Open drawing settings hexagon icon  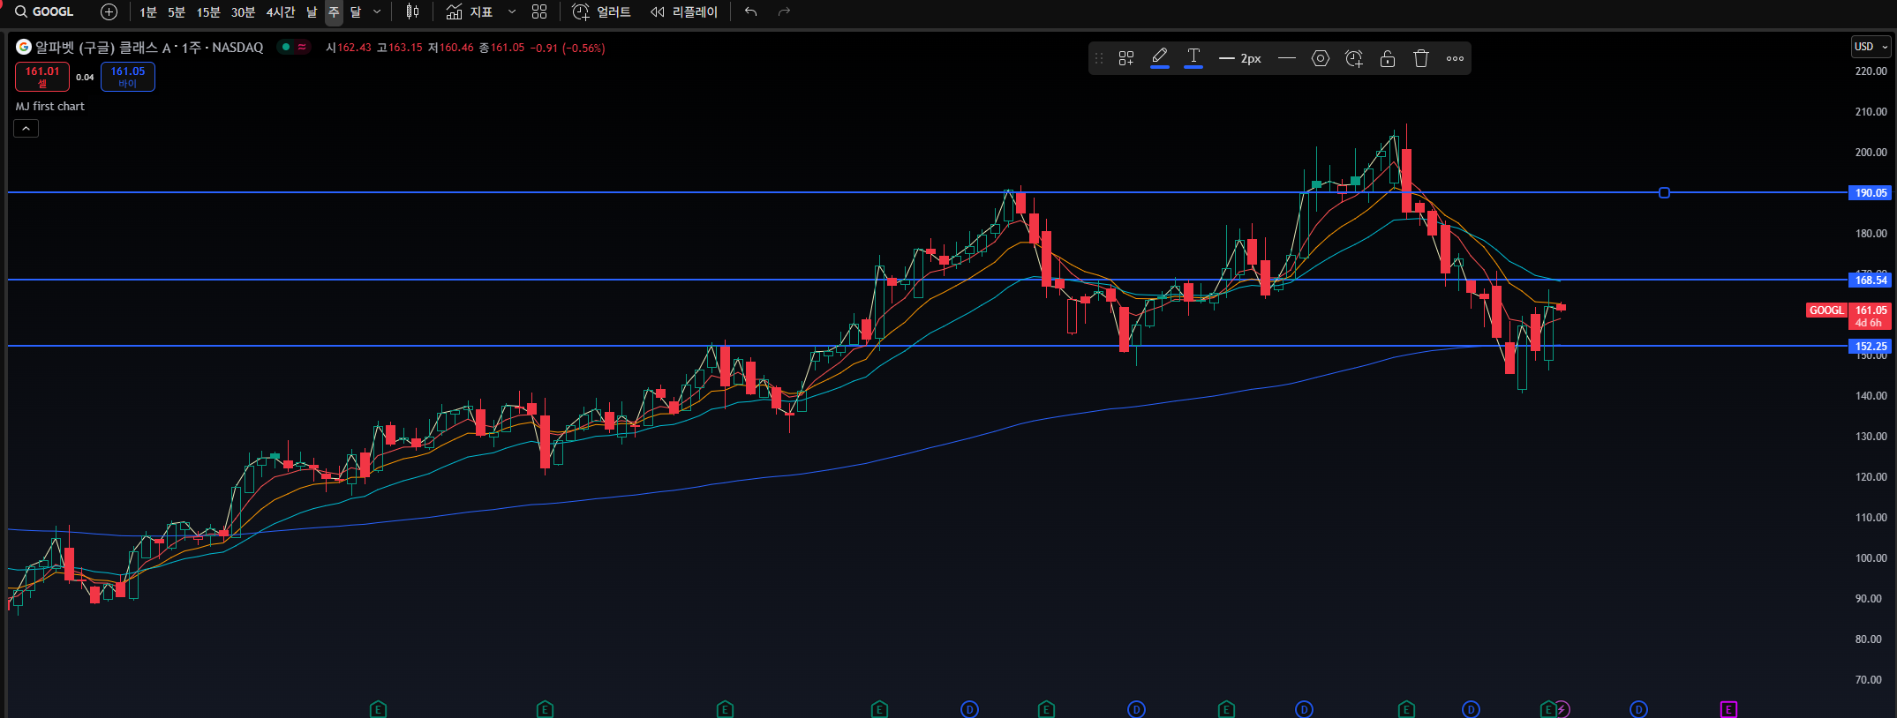coord(1321,58)
